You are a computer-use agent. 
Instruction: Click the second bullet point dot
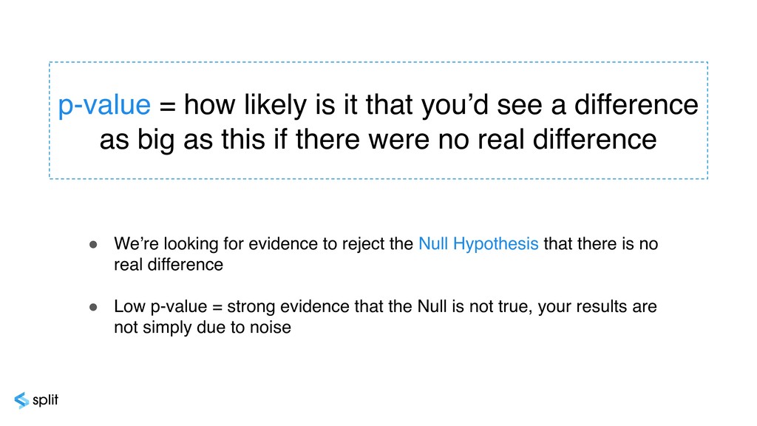(93, 307)
